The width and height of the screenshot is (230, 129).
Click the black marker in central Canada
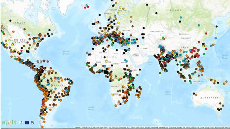(10, 21)
